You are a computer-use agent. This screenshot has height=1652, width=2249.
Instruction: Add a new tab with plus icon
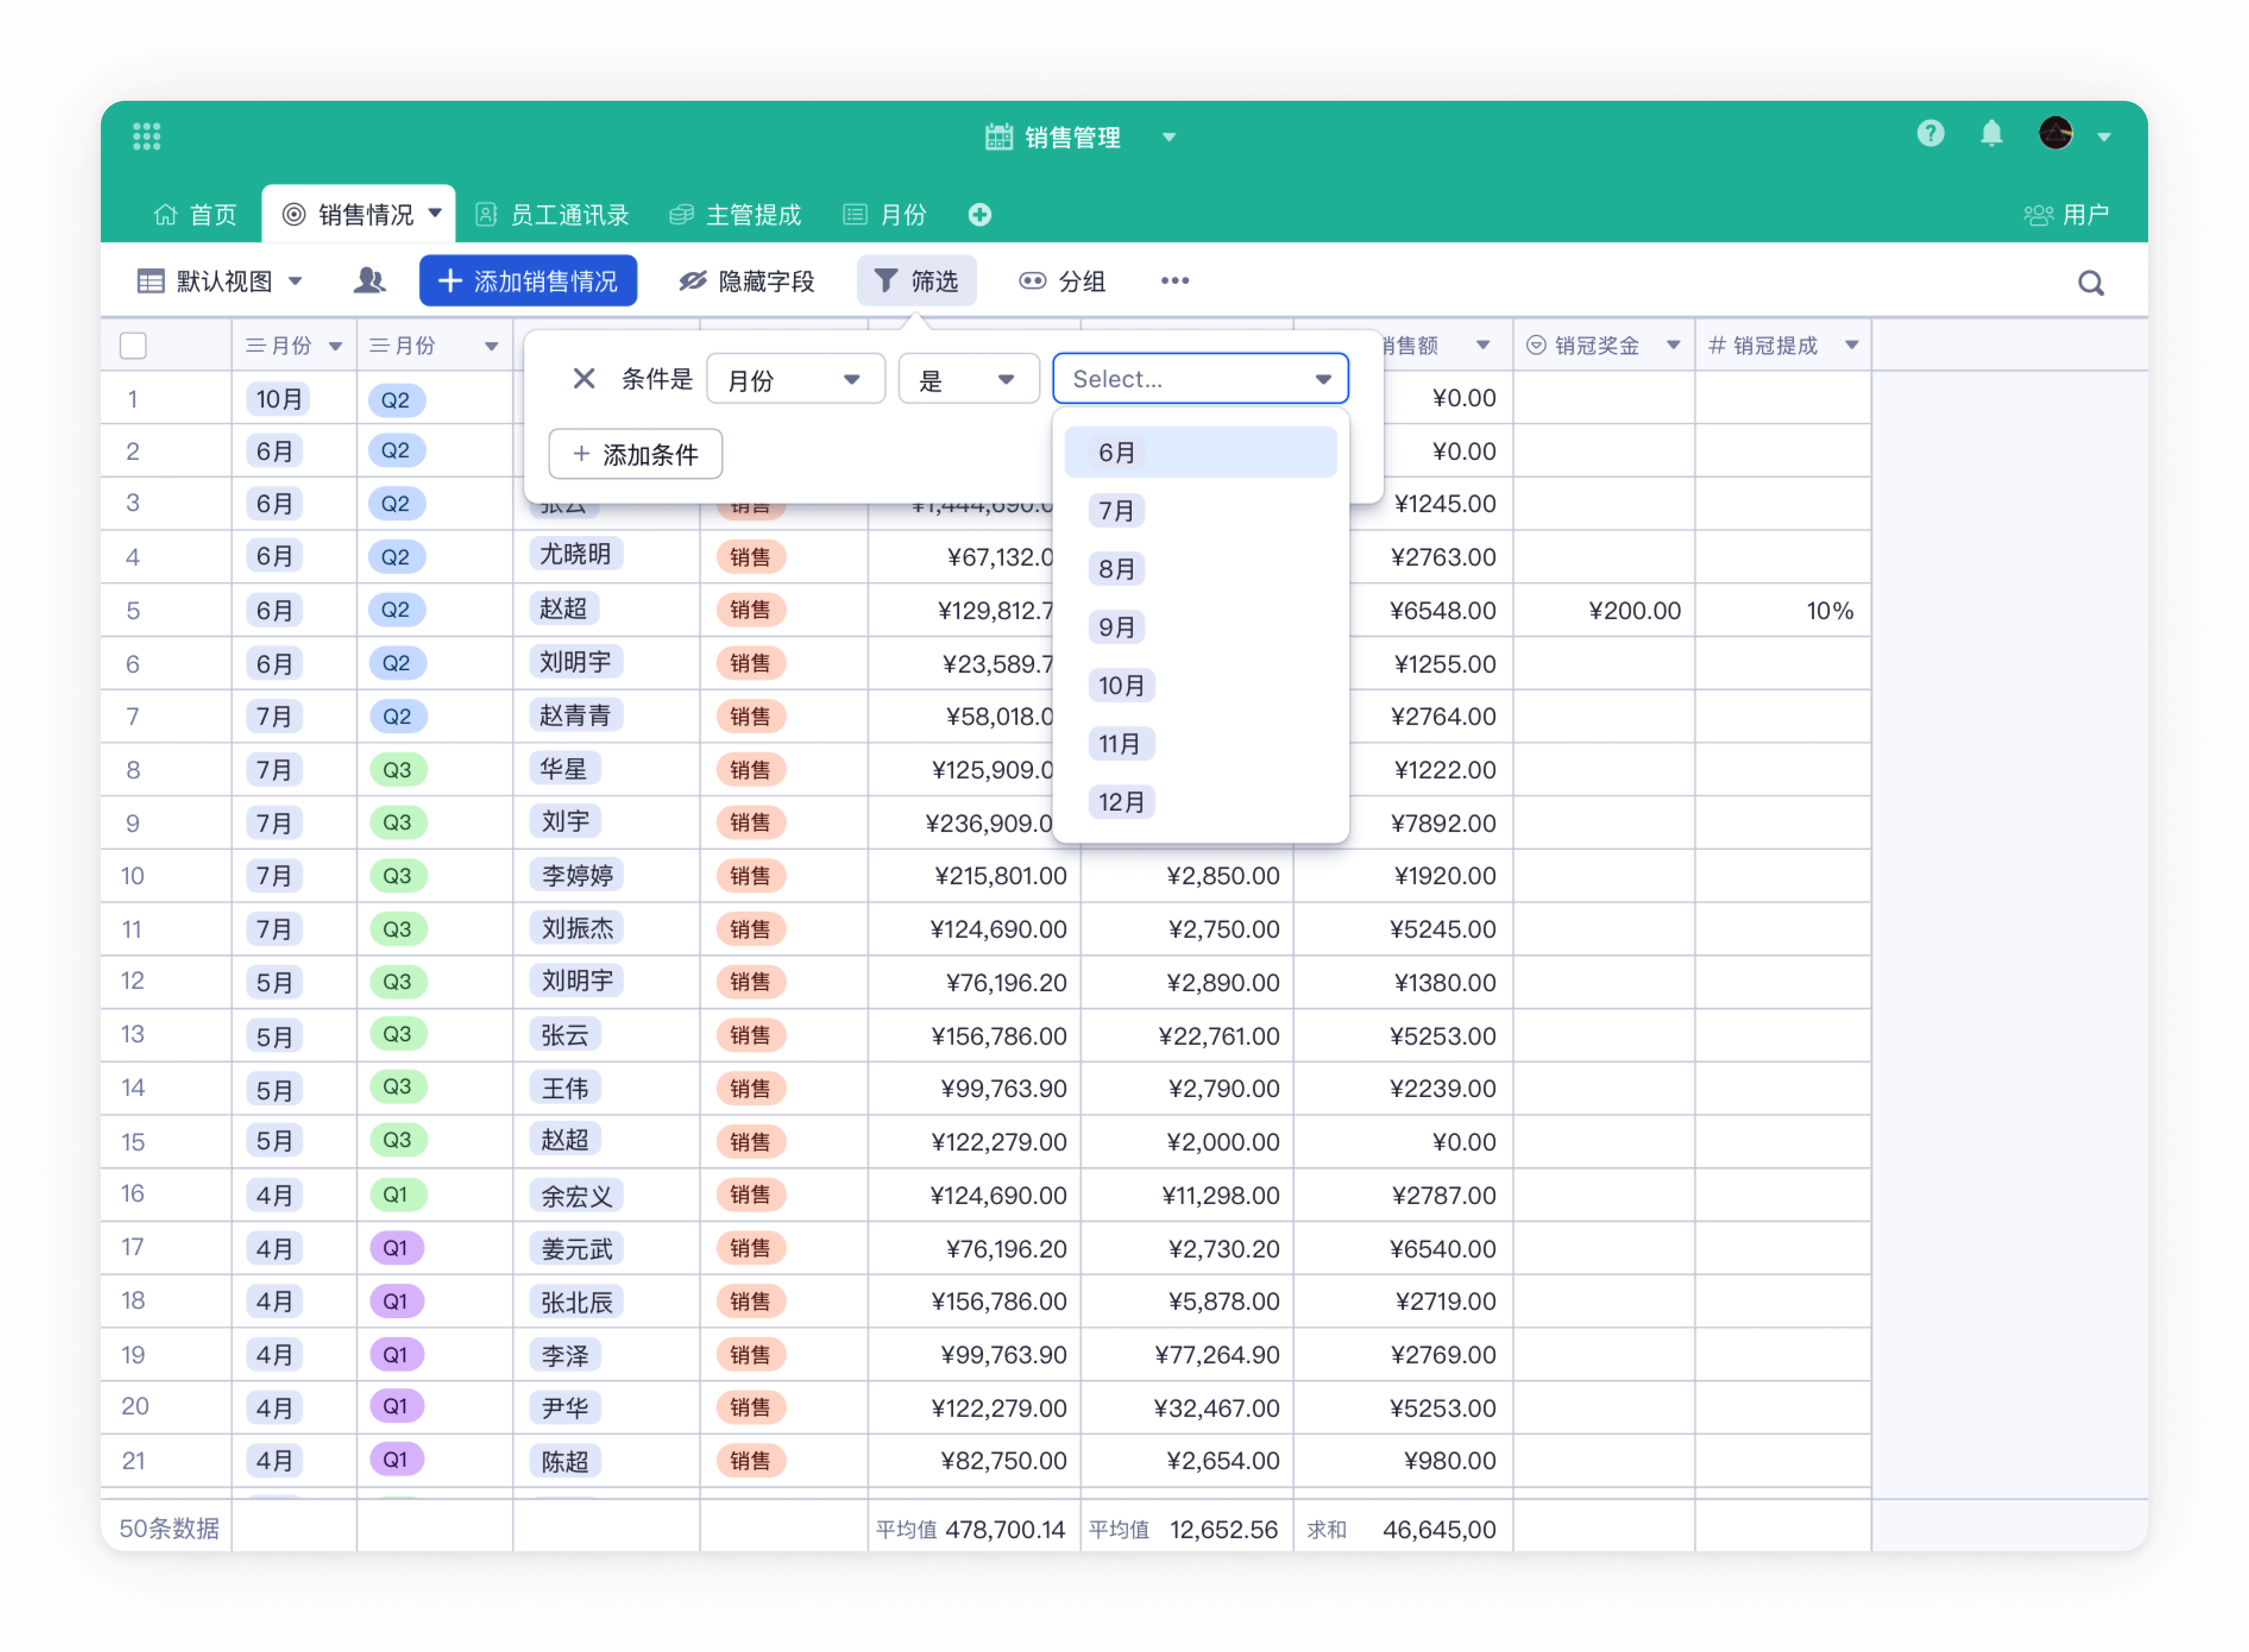click(979, 215)
